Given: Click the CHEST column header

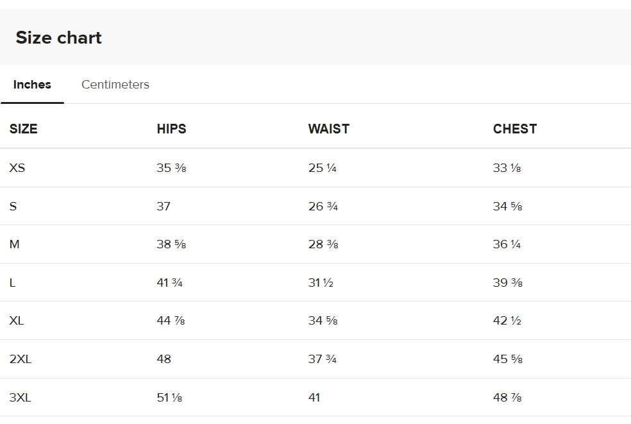Looking at the screenshot, I should coord(515,129).
